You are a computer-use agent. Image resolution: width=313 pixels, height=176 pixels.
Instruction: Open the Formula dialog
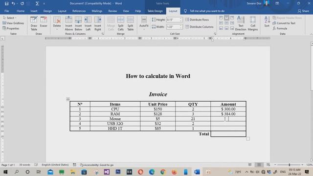(x=280, y=28)
